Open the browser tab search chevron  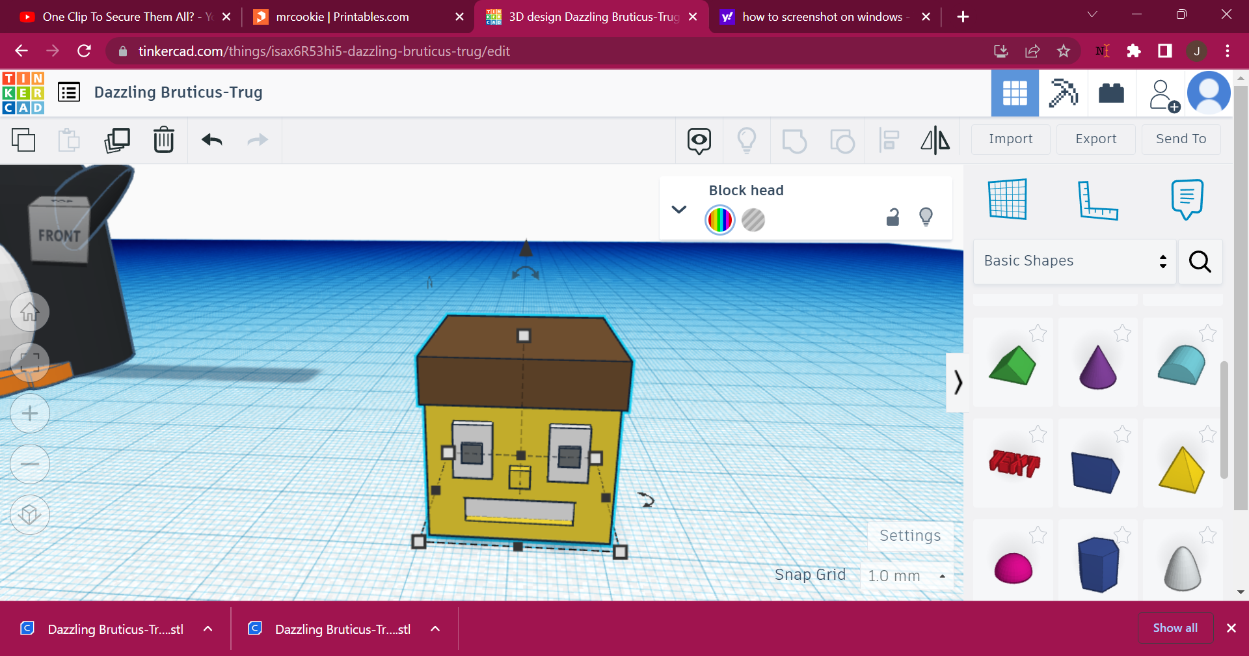1092,15
